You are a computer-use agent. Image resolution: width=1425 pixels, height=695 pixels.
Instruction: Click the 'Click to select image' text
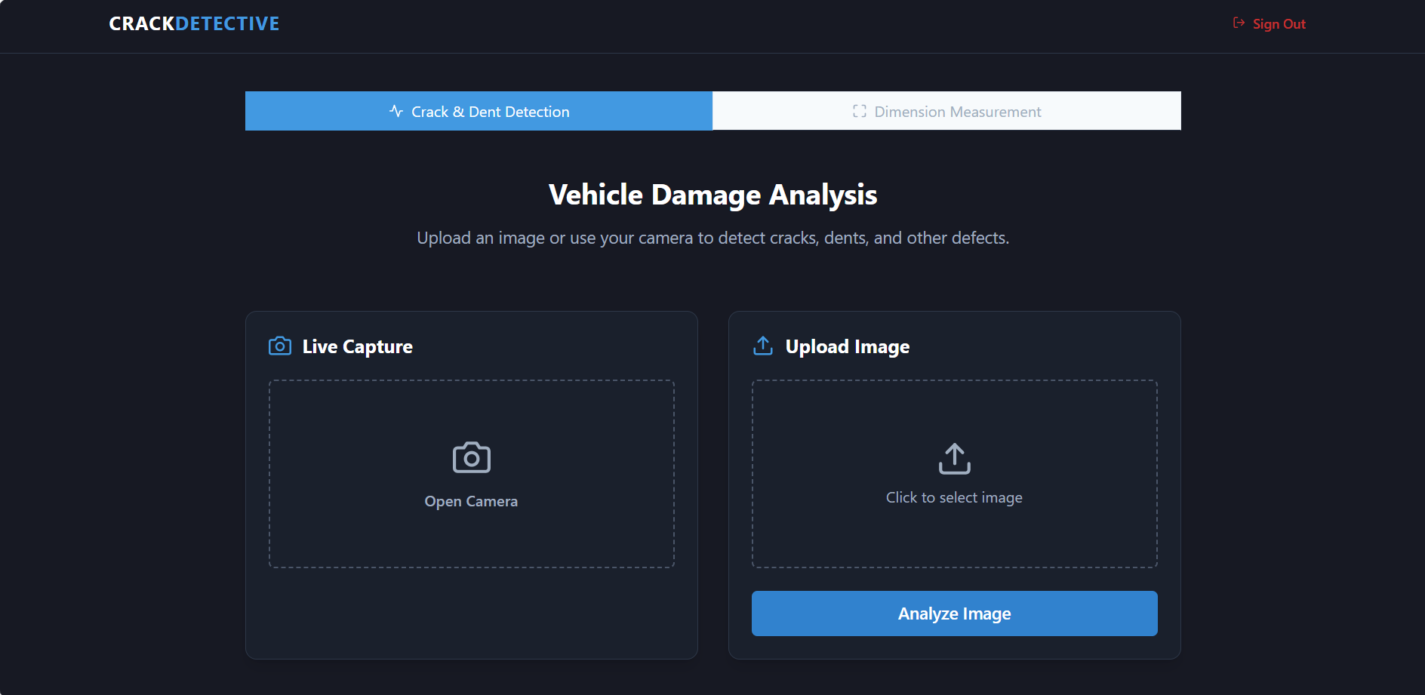coord(954,498)
